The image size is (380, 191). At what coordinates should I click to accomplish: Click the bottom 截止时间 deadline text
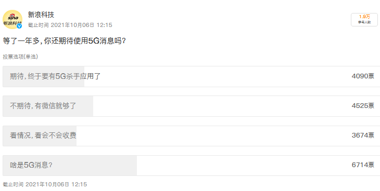(45, 184)
